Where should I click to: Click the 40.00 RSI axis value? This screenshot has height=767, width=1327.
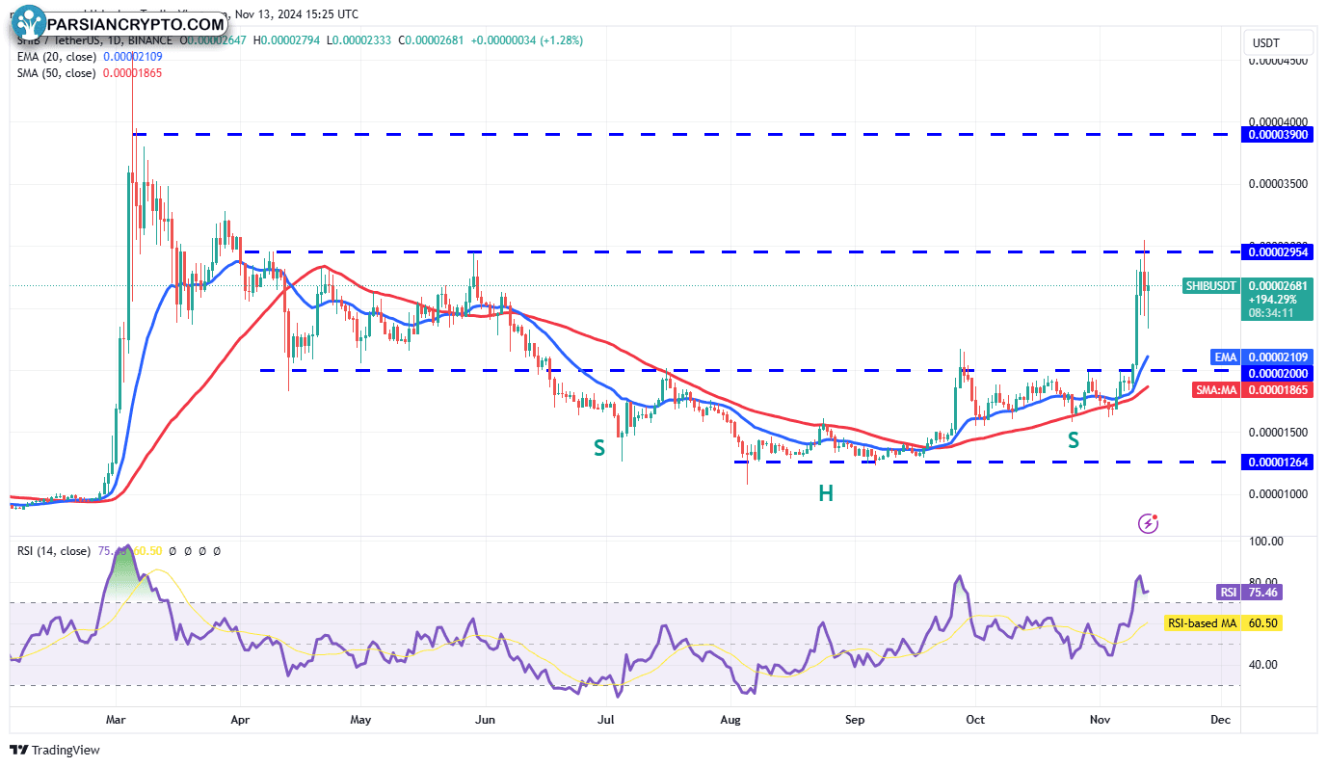pos(1265,664)
